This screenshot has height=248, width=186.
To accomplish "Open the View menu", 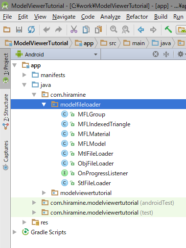I will pyautogui.click(x=40, y=17).
